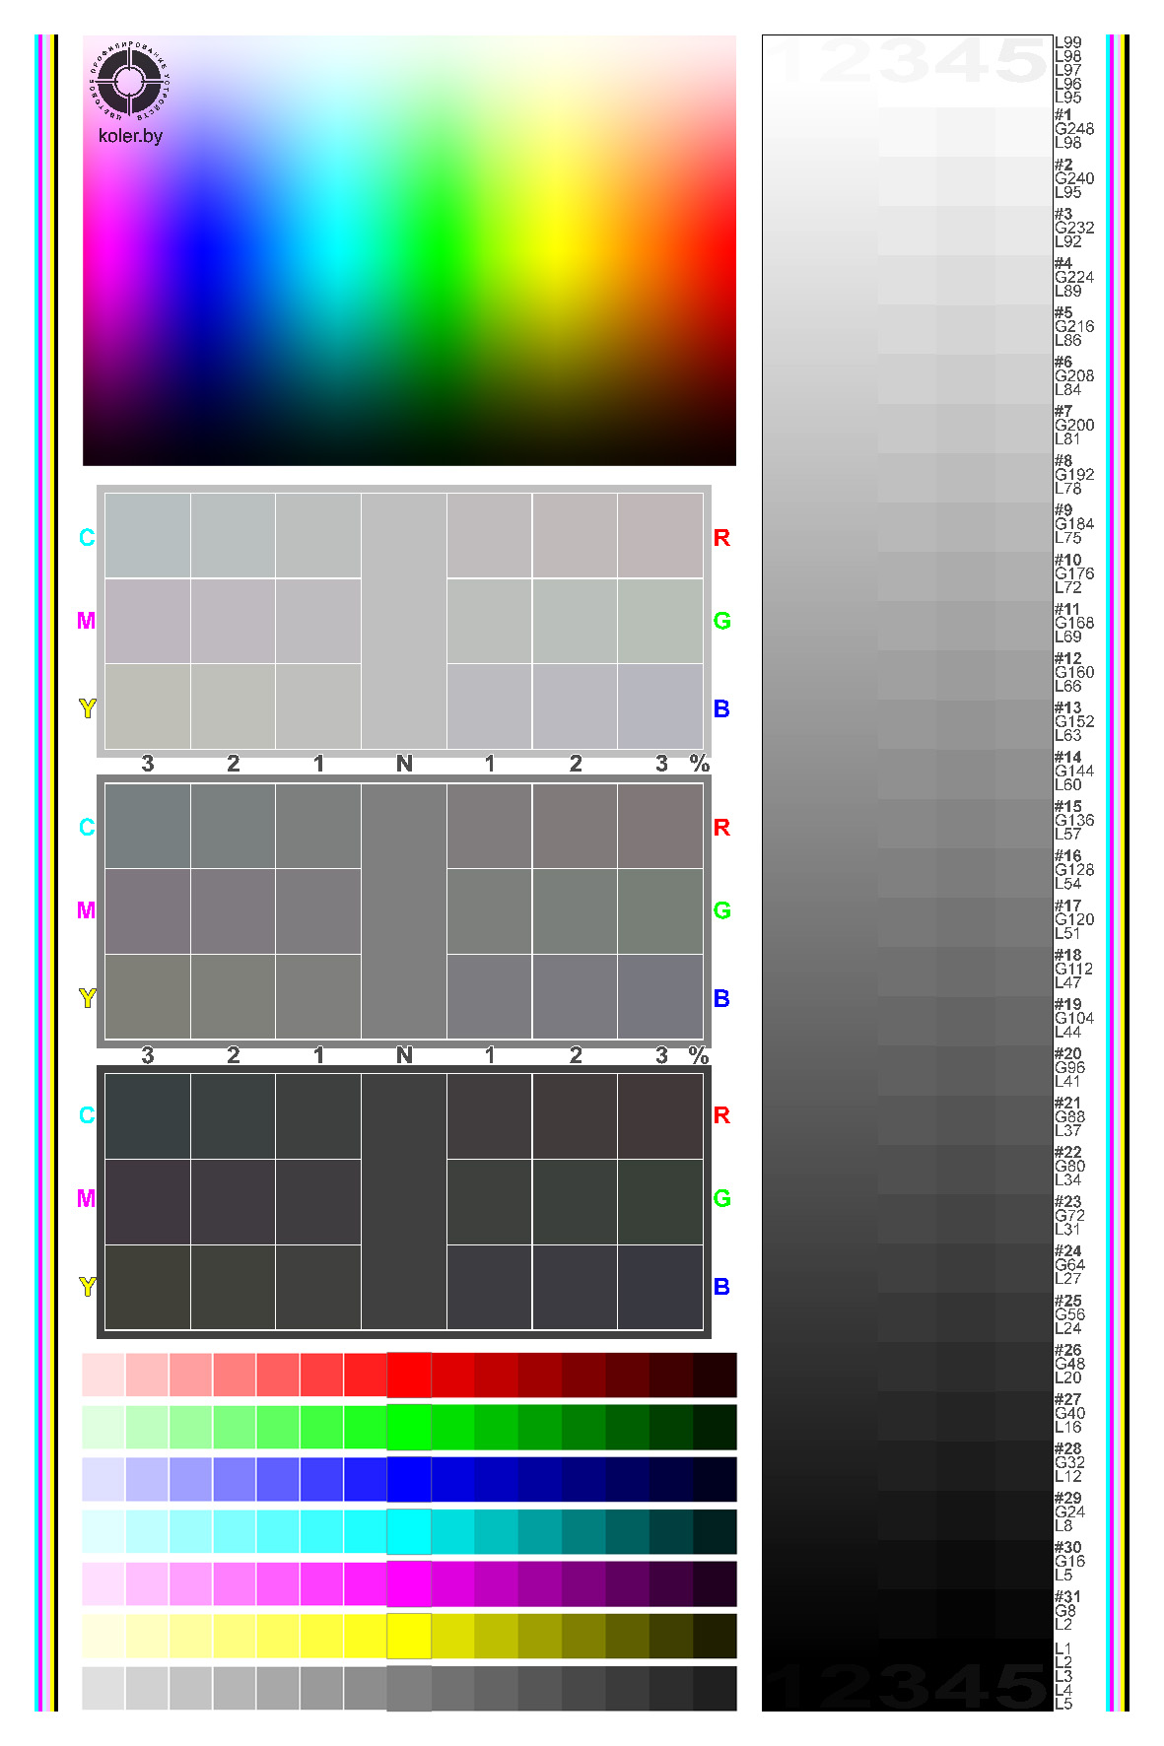1164x1746 pixels.
Task: Click the pure red swatch in red row
Action: [x=409, y=1376]
